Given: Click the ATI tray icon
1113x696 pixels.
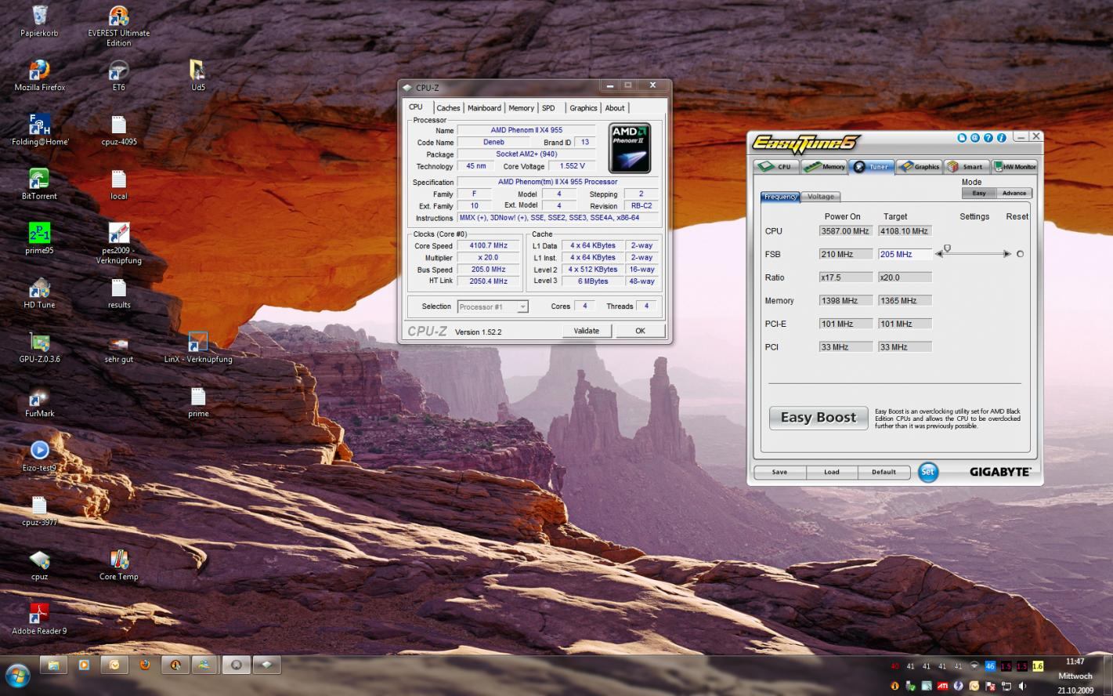Looking at the screenshot, I should coord(942,686).
